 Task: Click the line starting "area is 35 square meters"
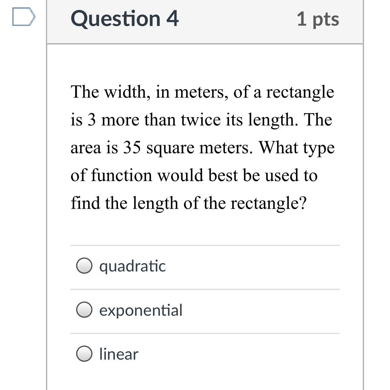coord(202,148)
